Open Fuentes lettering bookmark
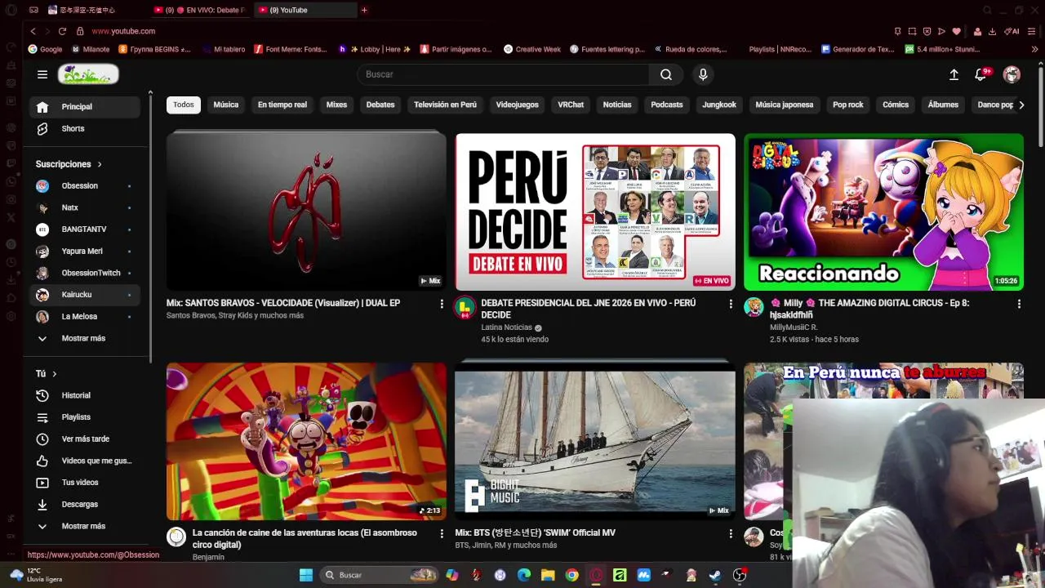This screenshot has width=1045, height=588. (x=607, y=49)
